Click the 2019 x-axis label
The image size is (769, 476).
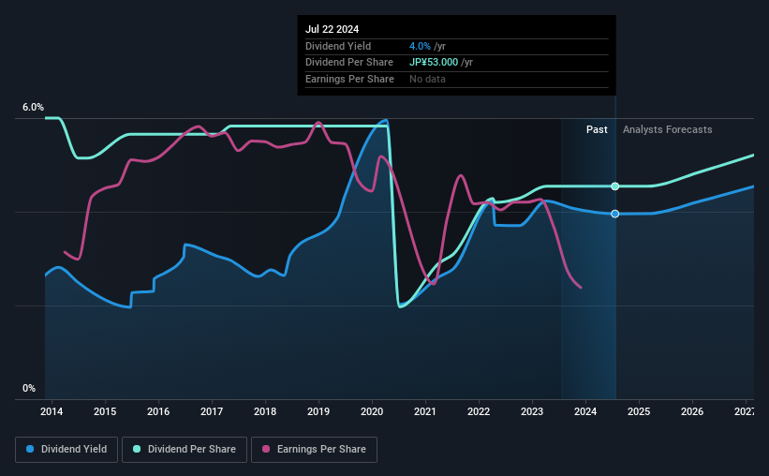point(318,411)
